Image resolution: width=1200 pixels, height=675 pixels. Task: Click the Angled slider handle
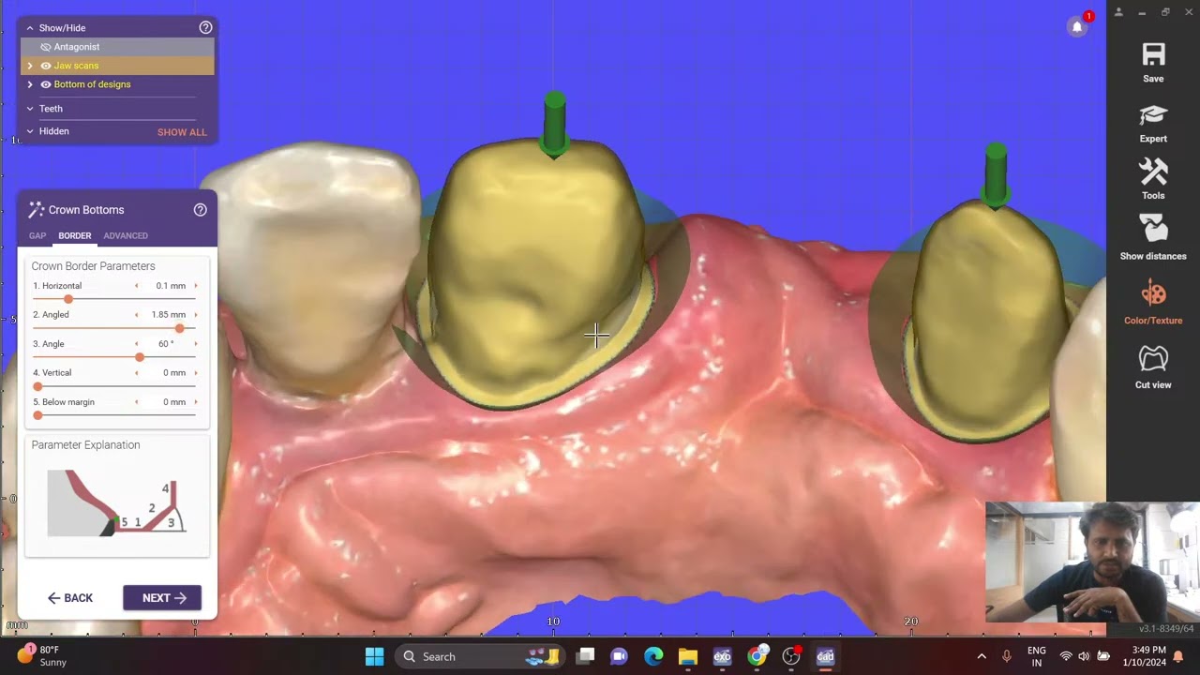point(180,328)
